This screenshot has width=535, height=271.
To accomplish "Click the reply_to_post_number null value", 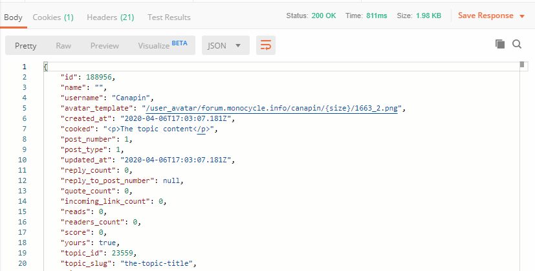I will pyautogui.click(x=171, y=180).
